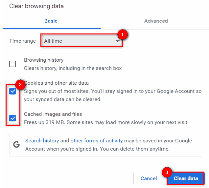Uncheck Cookies and other site data
209x188 pixels.
tap(12, 92)
